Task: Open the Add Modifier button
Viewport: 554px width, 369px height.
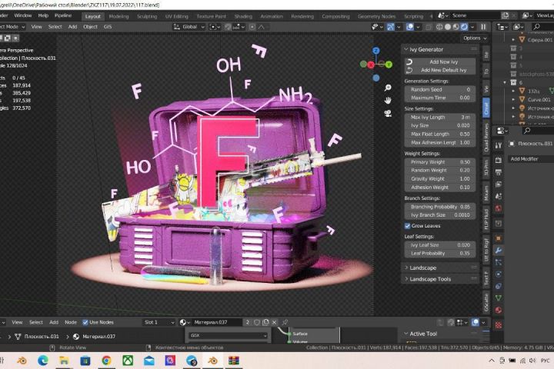Action: pyautogui.click(x=531, y=159)
